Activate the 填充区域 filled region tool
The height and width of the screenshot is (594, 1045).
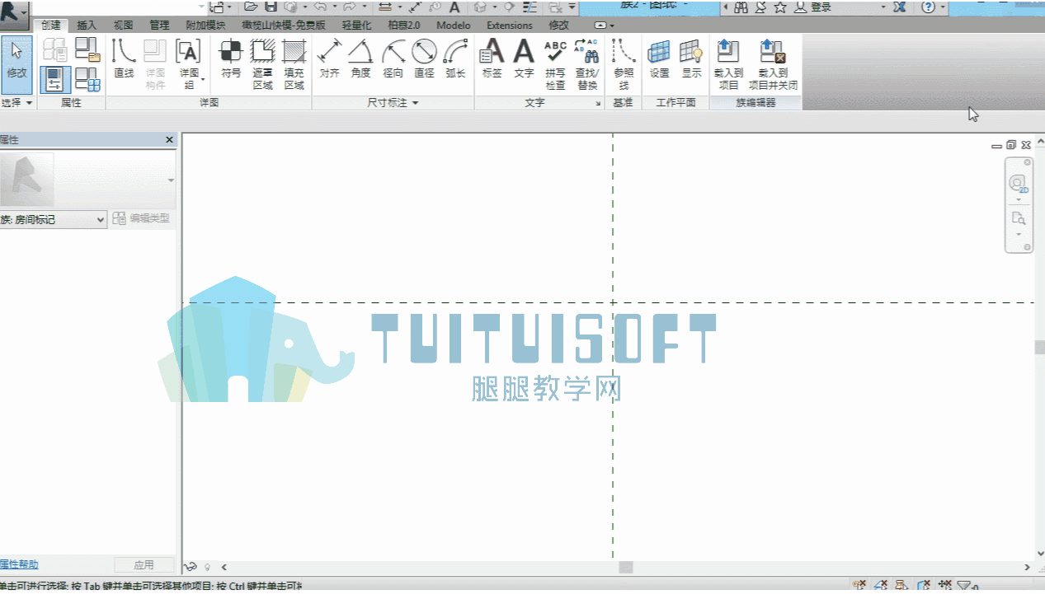coord(294,64)
